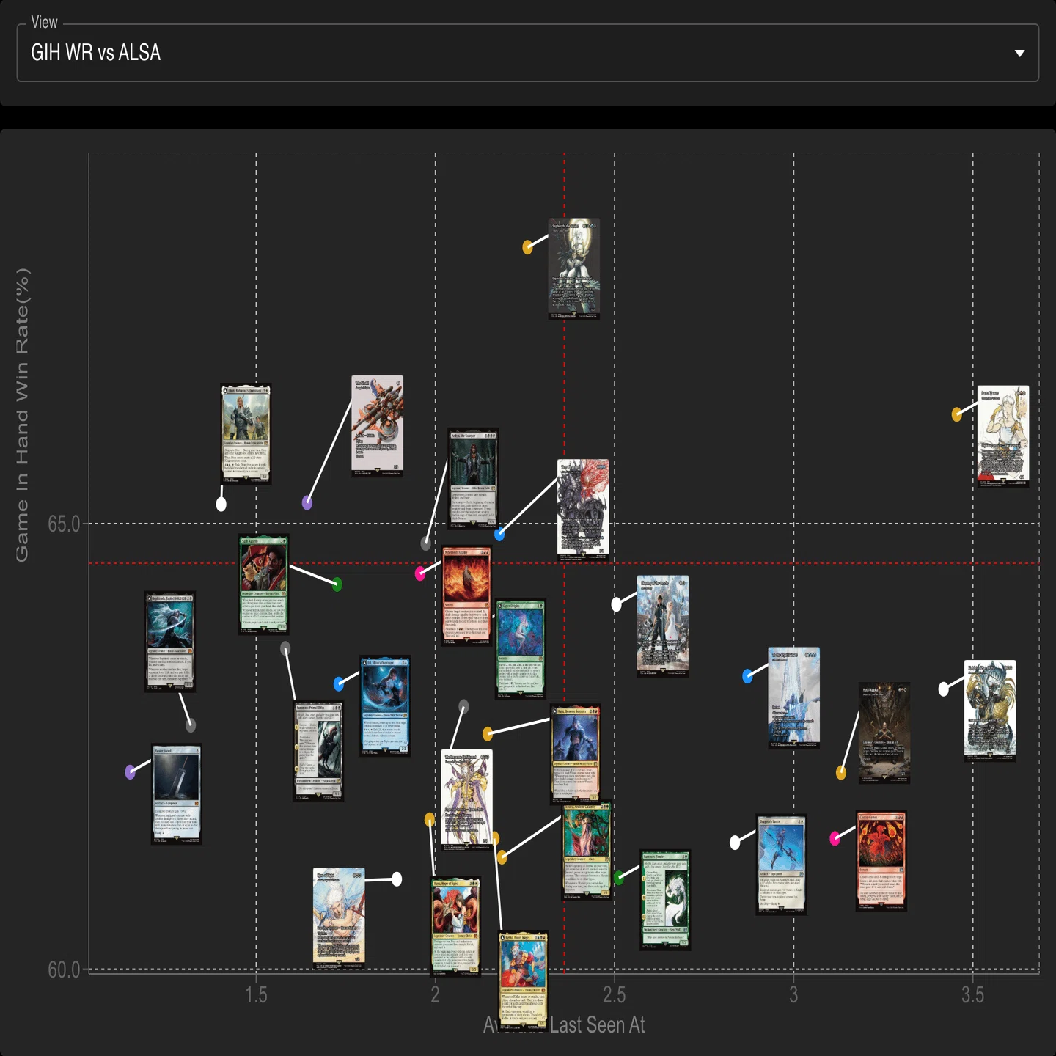1056x1056 pixels.
Task: Click the 60.0 y-axis tick label
Action: 64,969
